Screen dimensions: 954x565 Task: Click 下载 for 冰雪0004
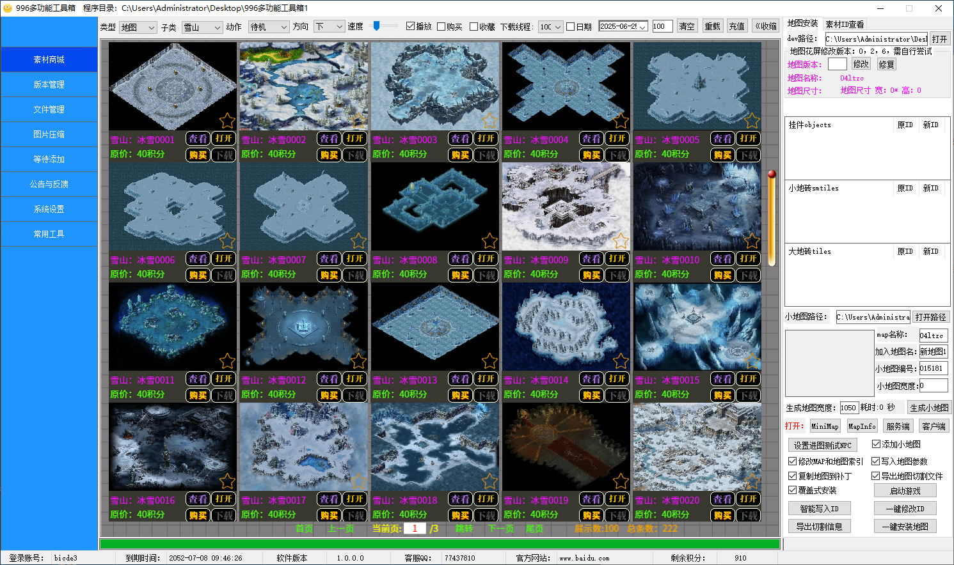(617, 155)
